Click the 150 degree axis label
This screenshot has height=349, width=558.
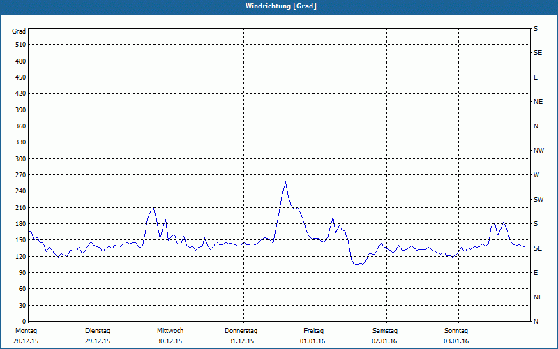click(21, 240)
